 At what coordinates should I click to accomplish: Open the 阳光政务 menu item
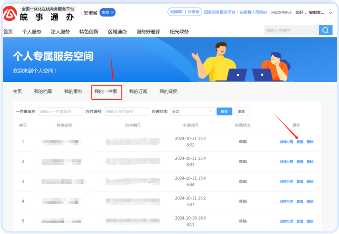(179, 32)
